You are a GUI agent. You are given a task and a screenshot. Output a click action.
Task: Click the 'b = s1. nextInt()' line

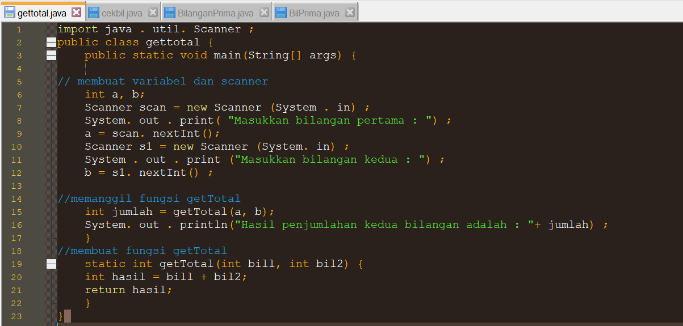[149, 172]
